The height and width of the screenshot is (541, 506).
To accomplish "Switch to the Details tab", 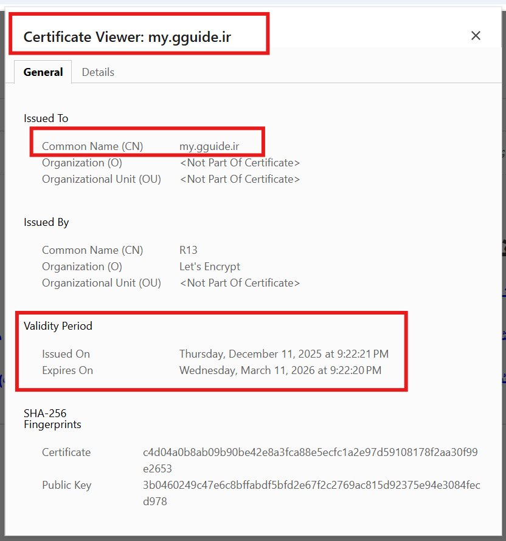I will pyautogui.click(x=98, y=72).
